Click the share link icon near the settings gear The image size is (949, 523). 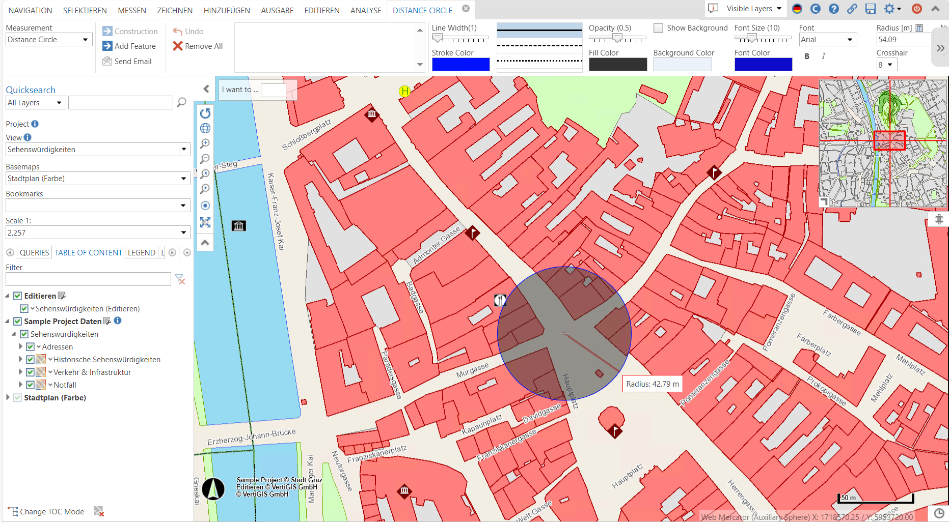coord(852,9)
